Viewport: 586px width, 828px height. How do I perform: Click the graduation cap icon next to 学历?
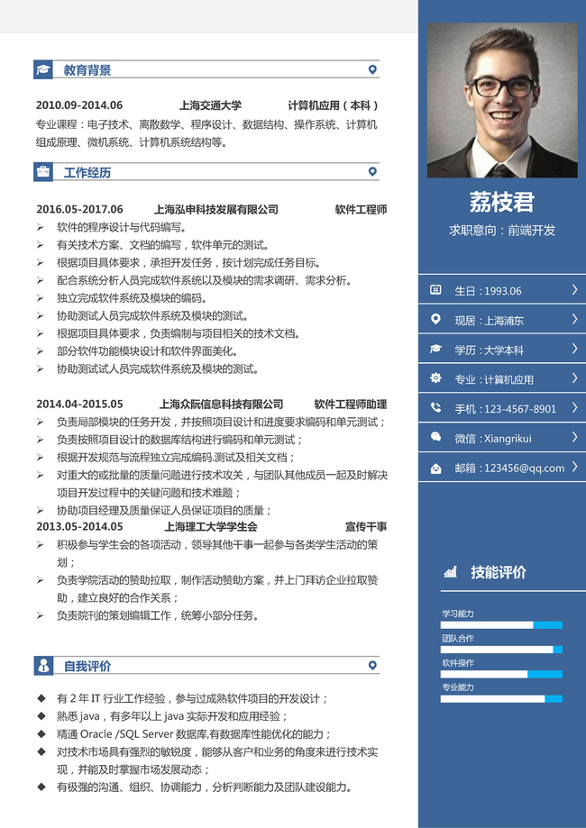coord(435,349)
